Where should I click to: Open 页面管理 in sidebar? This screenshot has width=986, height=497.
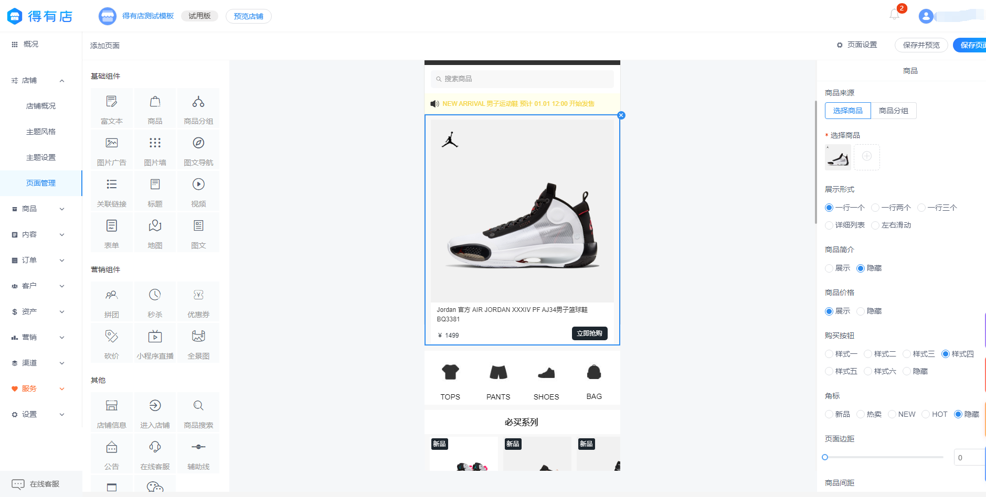point(41,183)
